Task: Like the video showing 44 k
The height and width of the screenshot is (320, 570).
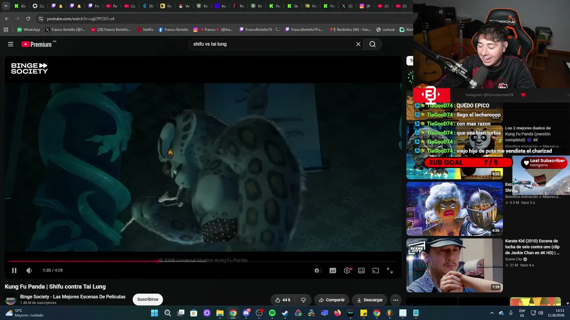Action: pos(283,300)
